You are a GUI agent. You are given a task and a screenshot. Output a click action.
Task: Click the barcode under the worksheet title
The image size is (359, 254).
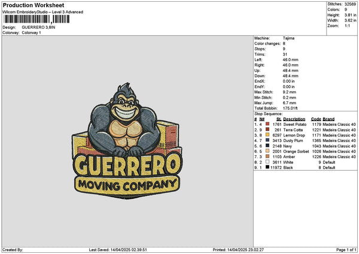point(36,19)
